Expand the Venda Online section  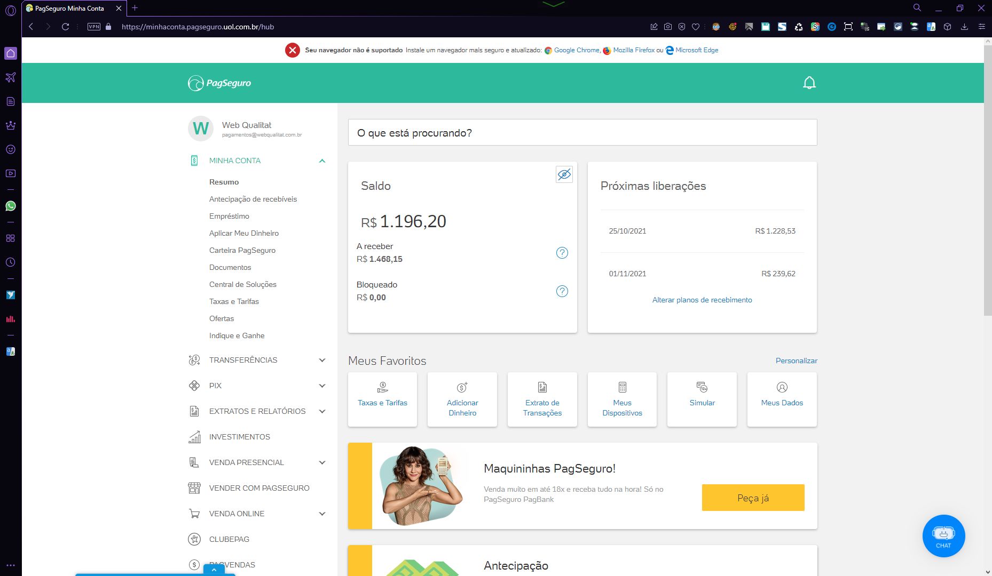322,514
